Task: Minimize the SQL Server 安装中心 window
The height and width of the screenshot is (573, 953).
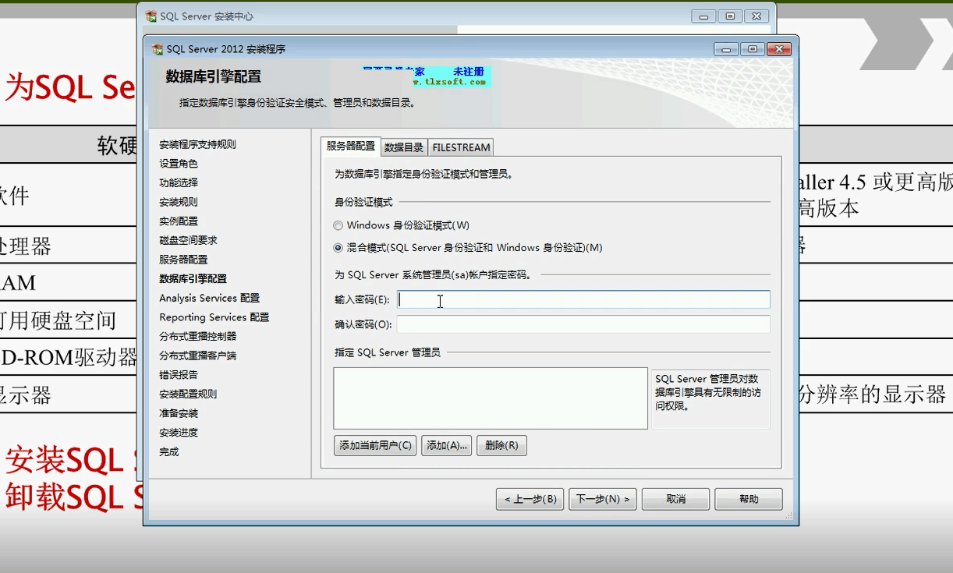Action: (x=703, y=16)
